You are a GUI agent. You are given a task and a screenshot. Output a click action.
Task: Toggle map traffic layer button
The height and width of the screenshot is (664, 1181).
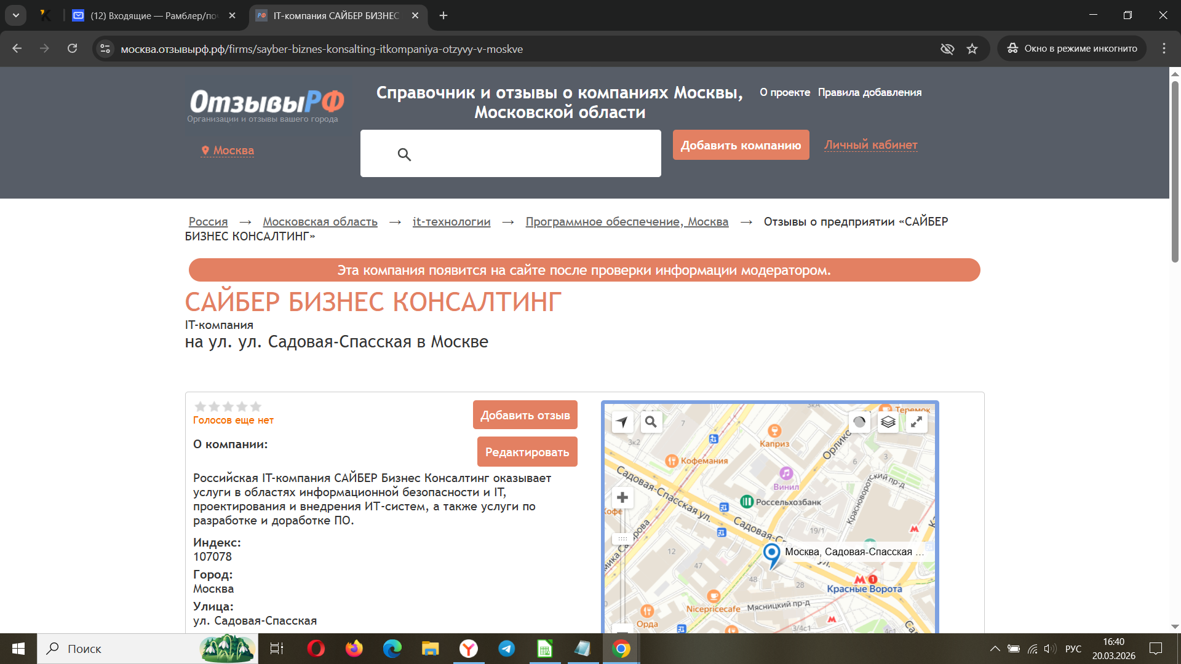(x=859, y=422)
